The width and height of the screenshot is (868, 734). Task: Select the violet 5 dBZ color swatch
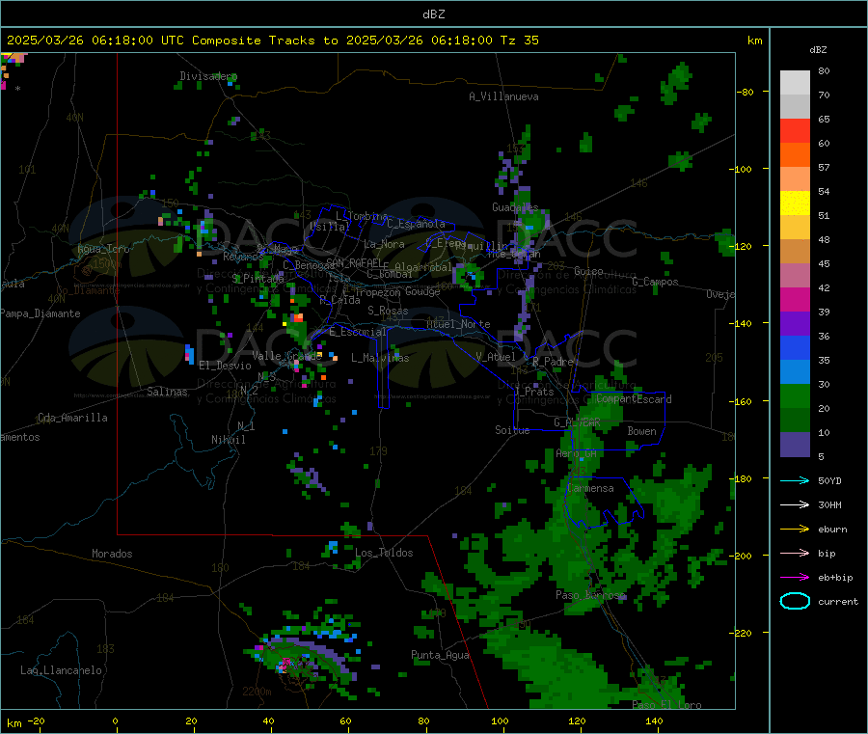click(x=795, y=445)
